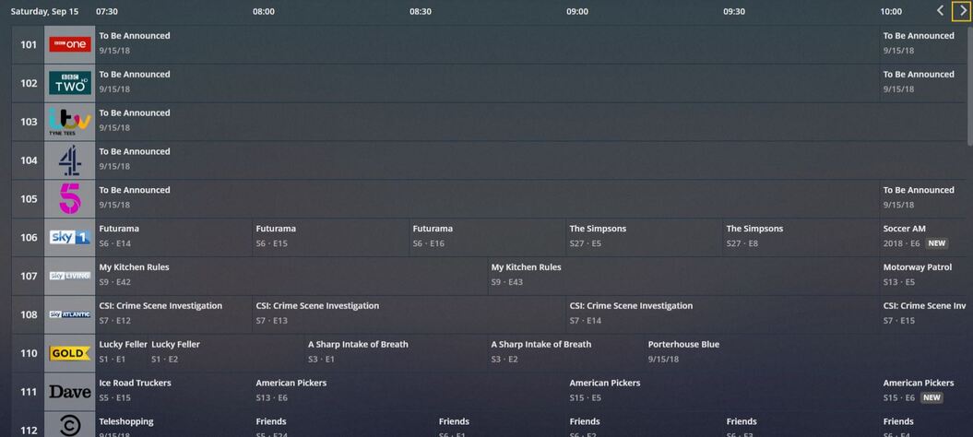973x437 pixels.
Task: Select channel number 110
Action: [x=29, y=353]
